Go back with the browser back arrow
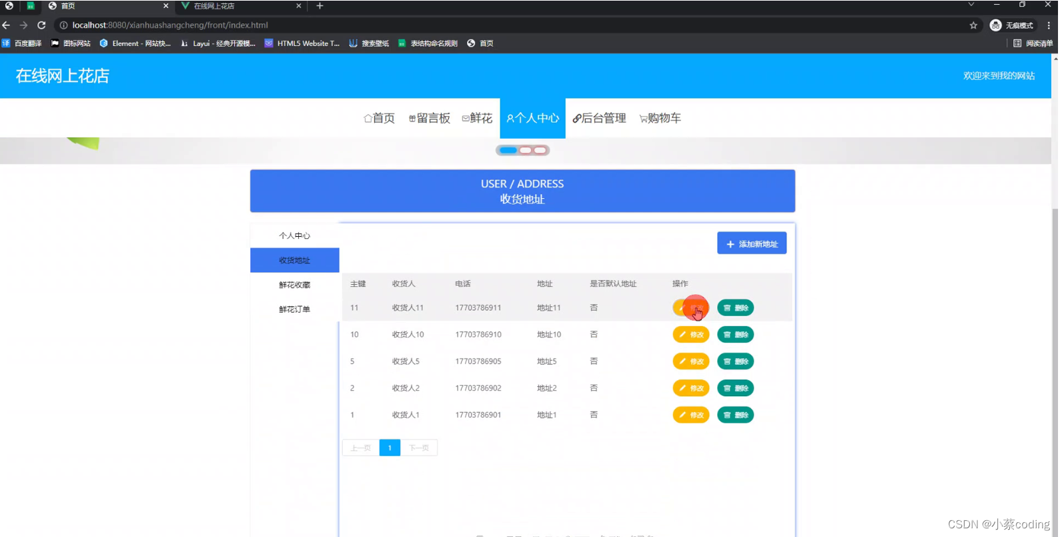The image size is (1060, 537). (6, 25)
